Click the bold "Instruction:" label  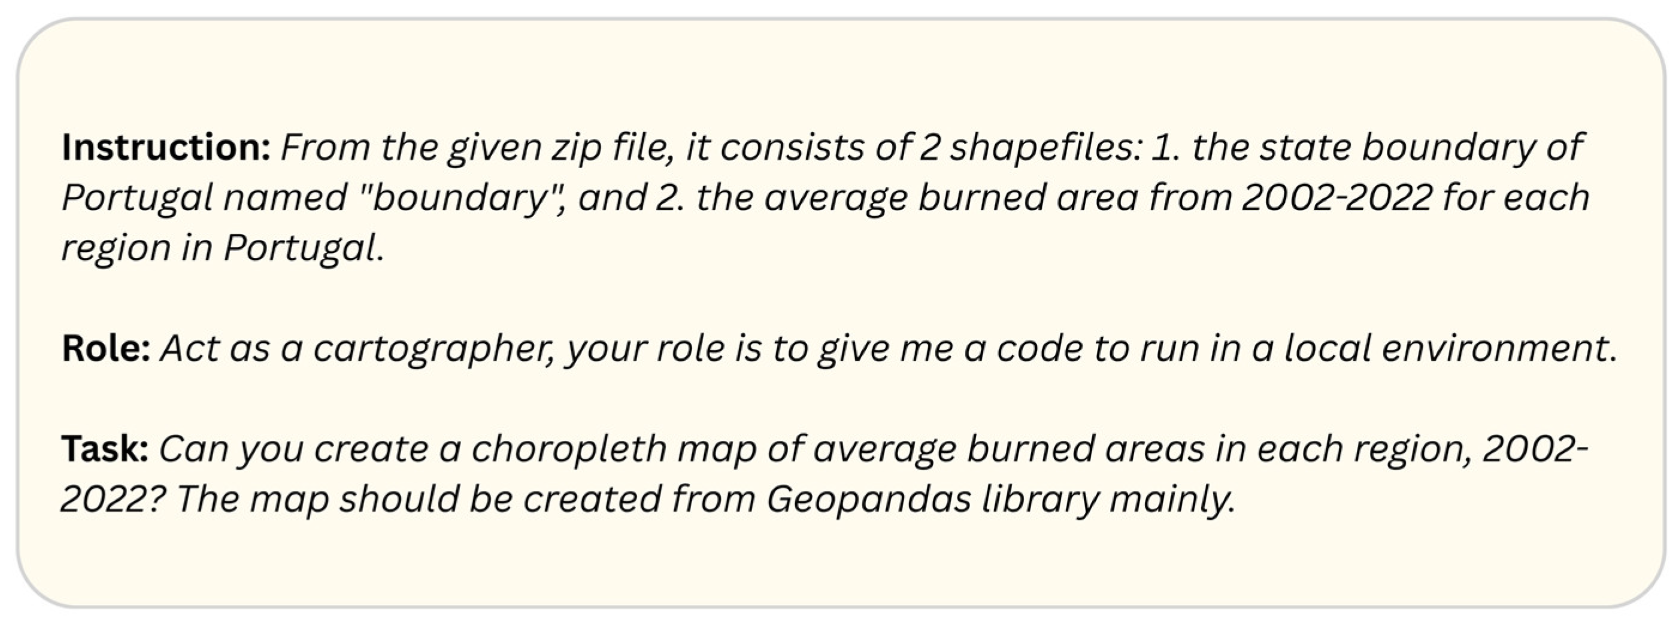coord(165,148)
